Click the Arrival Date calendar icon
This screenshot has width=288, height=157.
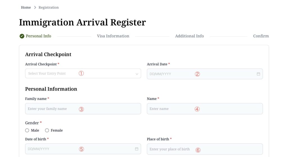coord(258,74)
